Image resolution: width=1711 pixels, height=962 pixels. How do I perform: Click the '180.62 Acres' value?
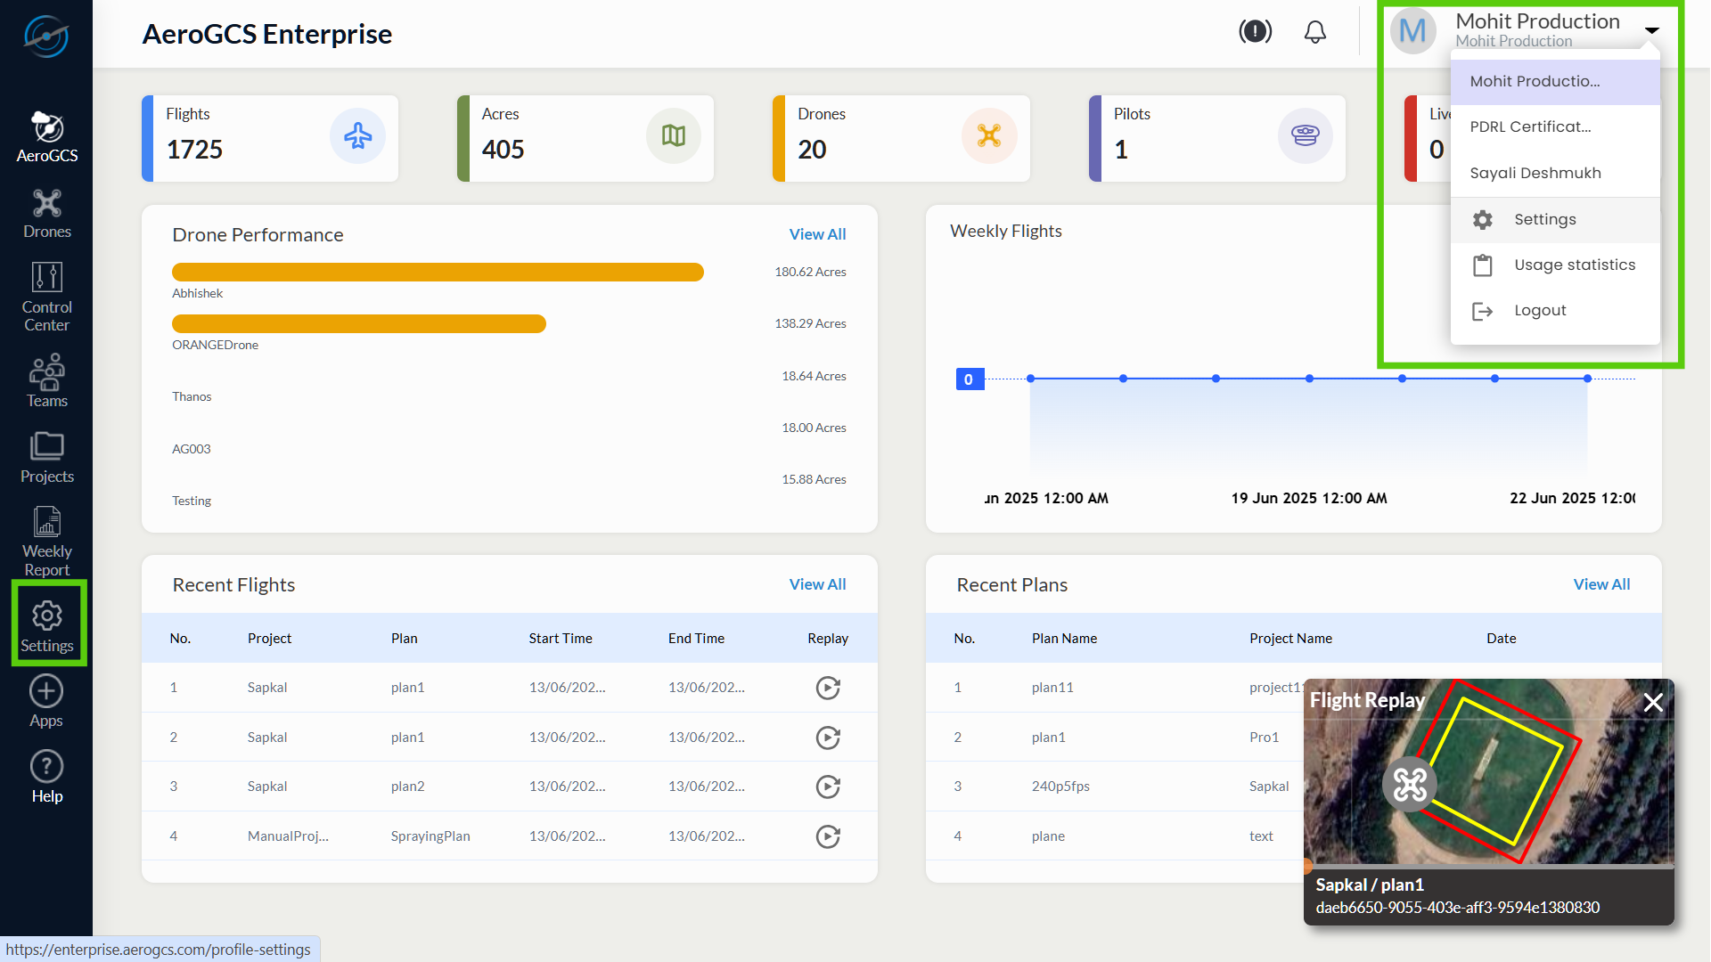pyautogui.click(x=810, y=273)
